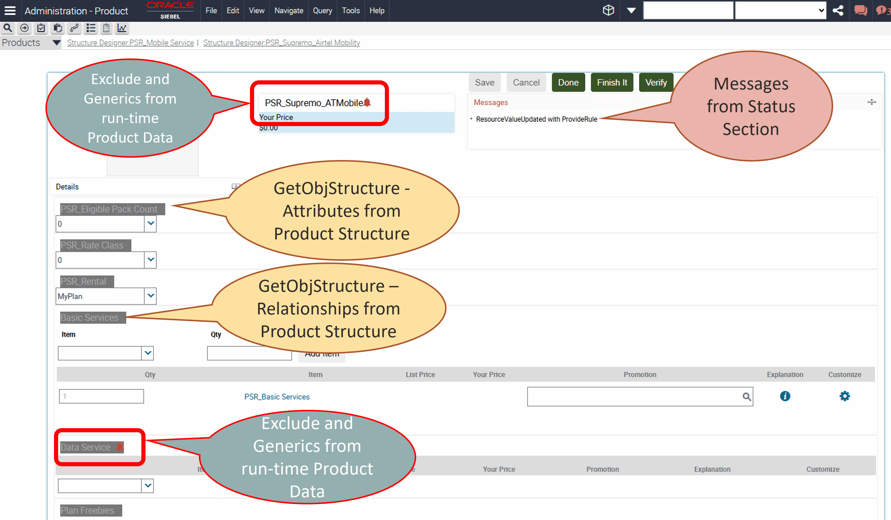
Task: Open the Edit menu
Action: pyautogui.click(x=233, y=11)
